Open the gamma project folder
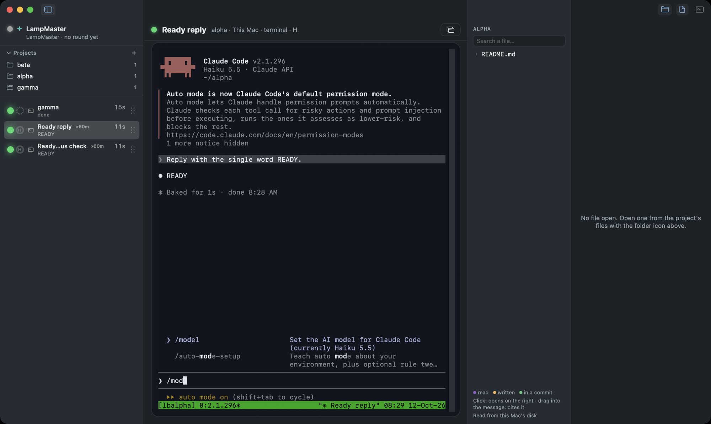The height and width of the screenshot is (424, 711). [71, 87]
